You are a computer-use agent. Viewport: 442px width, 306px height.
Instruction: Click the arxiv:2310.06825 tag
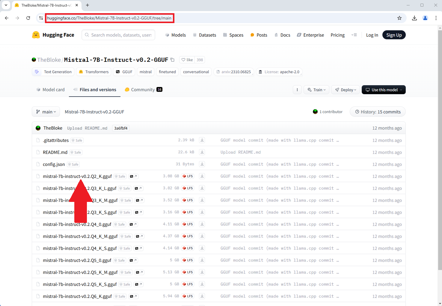point(234,72)
